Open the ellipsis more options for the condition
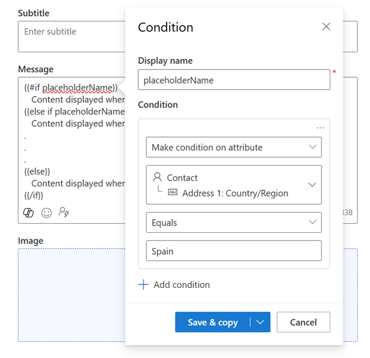Viewport: 370px width, 358px height. point(320,128)
